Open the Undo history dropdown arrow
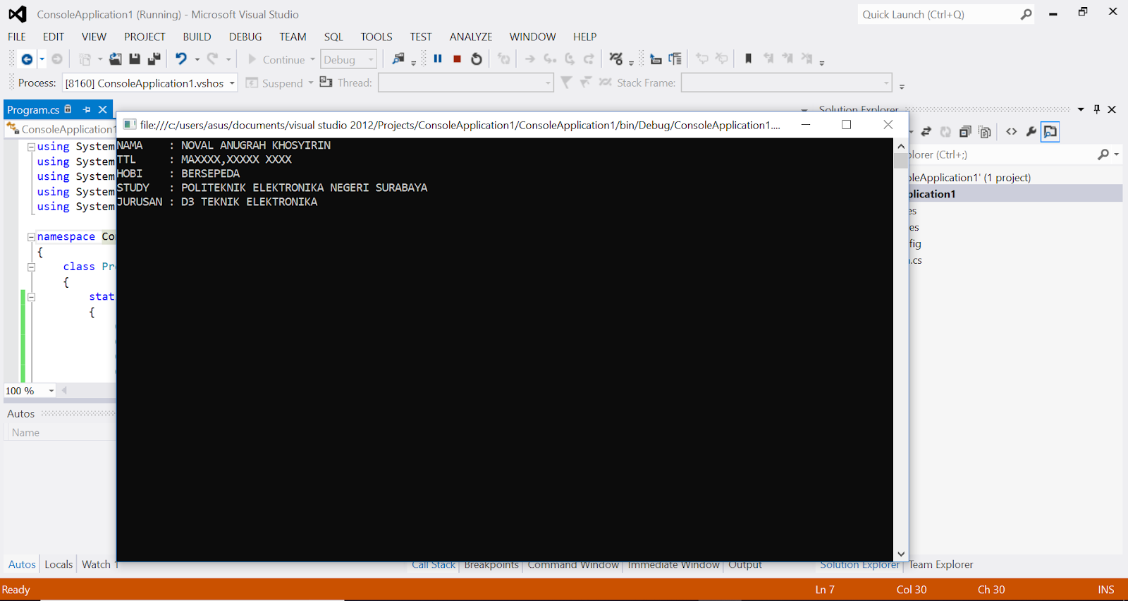This screenshot has height=601, width=1128. coord(197,60)
